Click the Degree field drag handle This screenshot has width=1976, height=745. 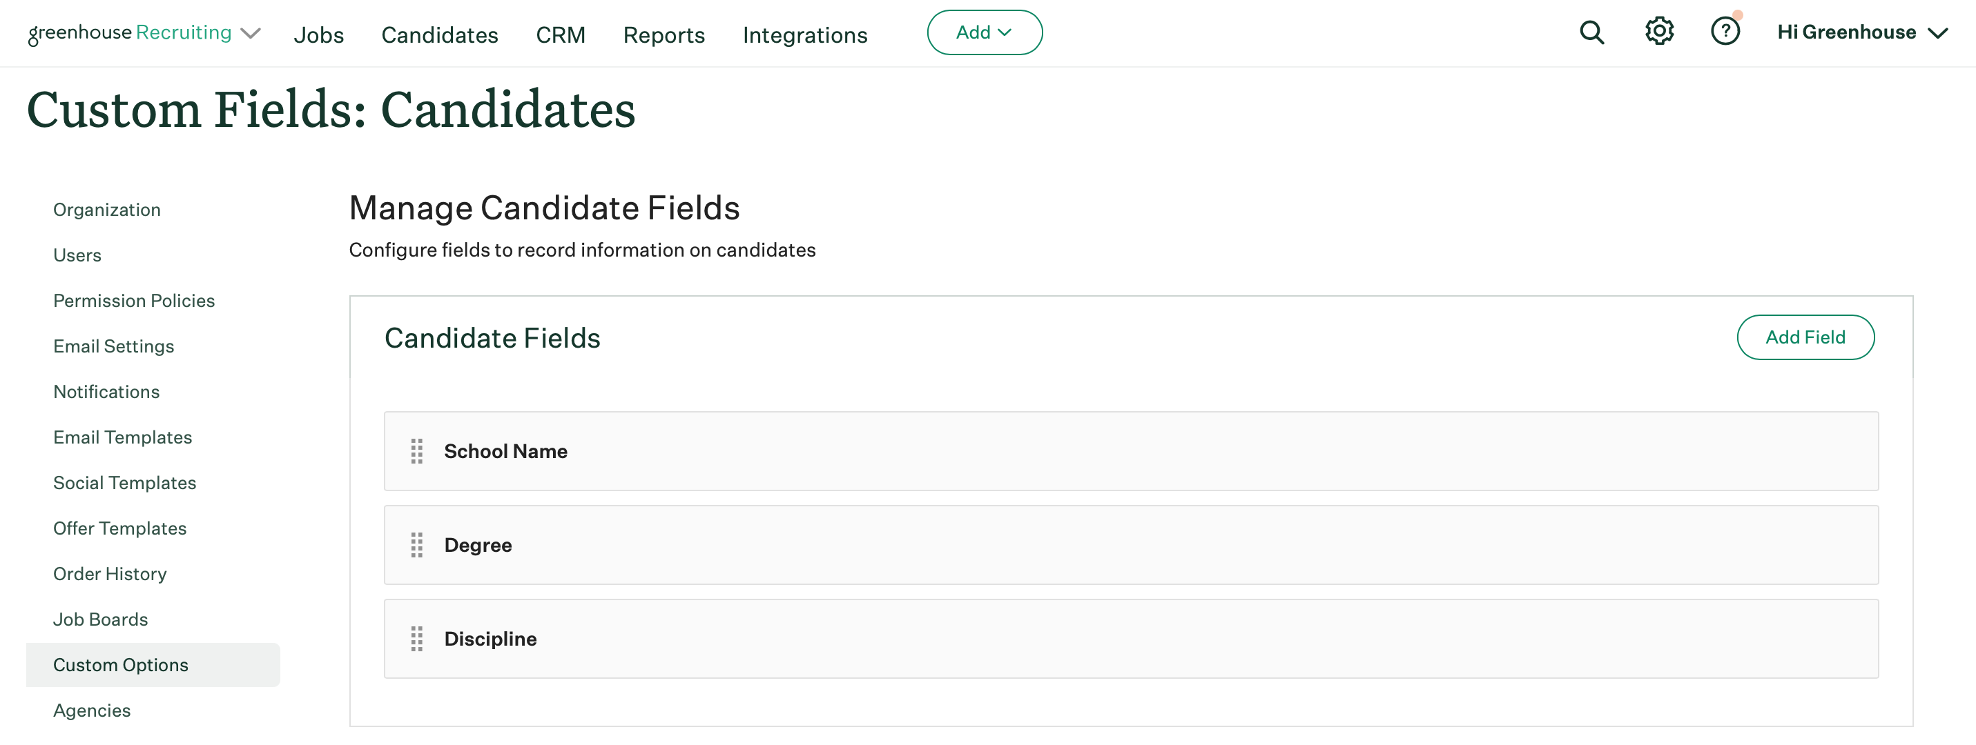416,545
